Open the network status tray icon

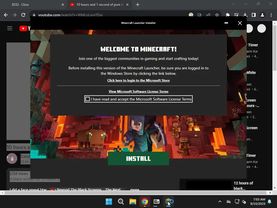(x=237, y=201)
